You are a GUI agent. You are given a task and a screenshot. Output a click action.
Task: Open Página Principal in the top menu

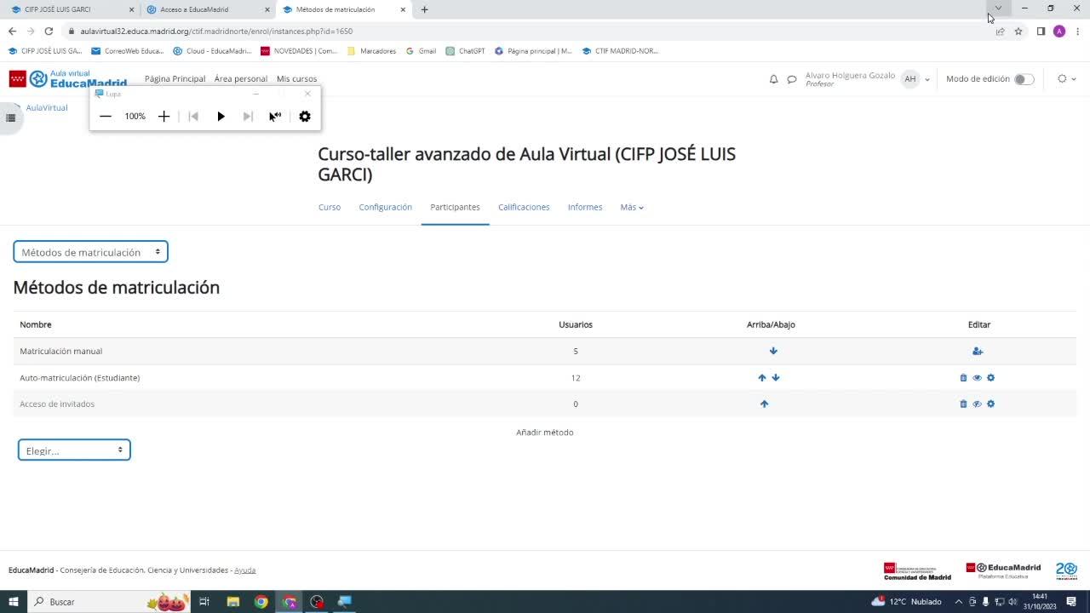[x=175, y=79]
